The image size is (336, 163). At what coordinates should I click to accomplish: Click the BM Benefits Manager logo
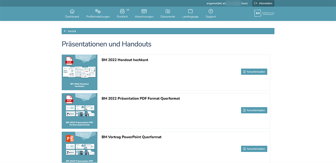(264, 13)
